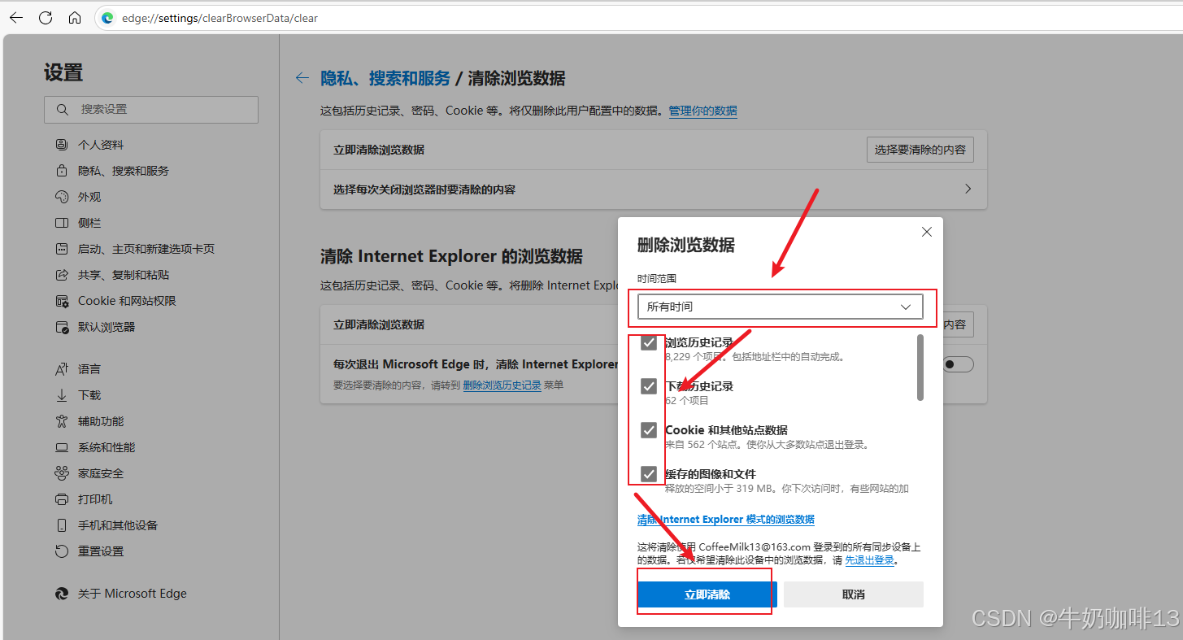
Task: Click the 隐私、搜索和服务 breadcrumb link
Action: (385, 78)
